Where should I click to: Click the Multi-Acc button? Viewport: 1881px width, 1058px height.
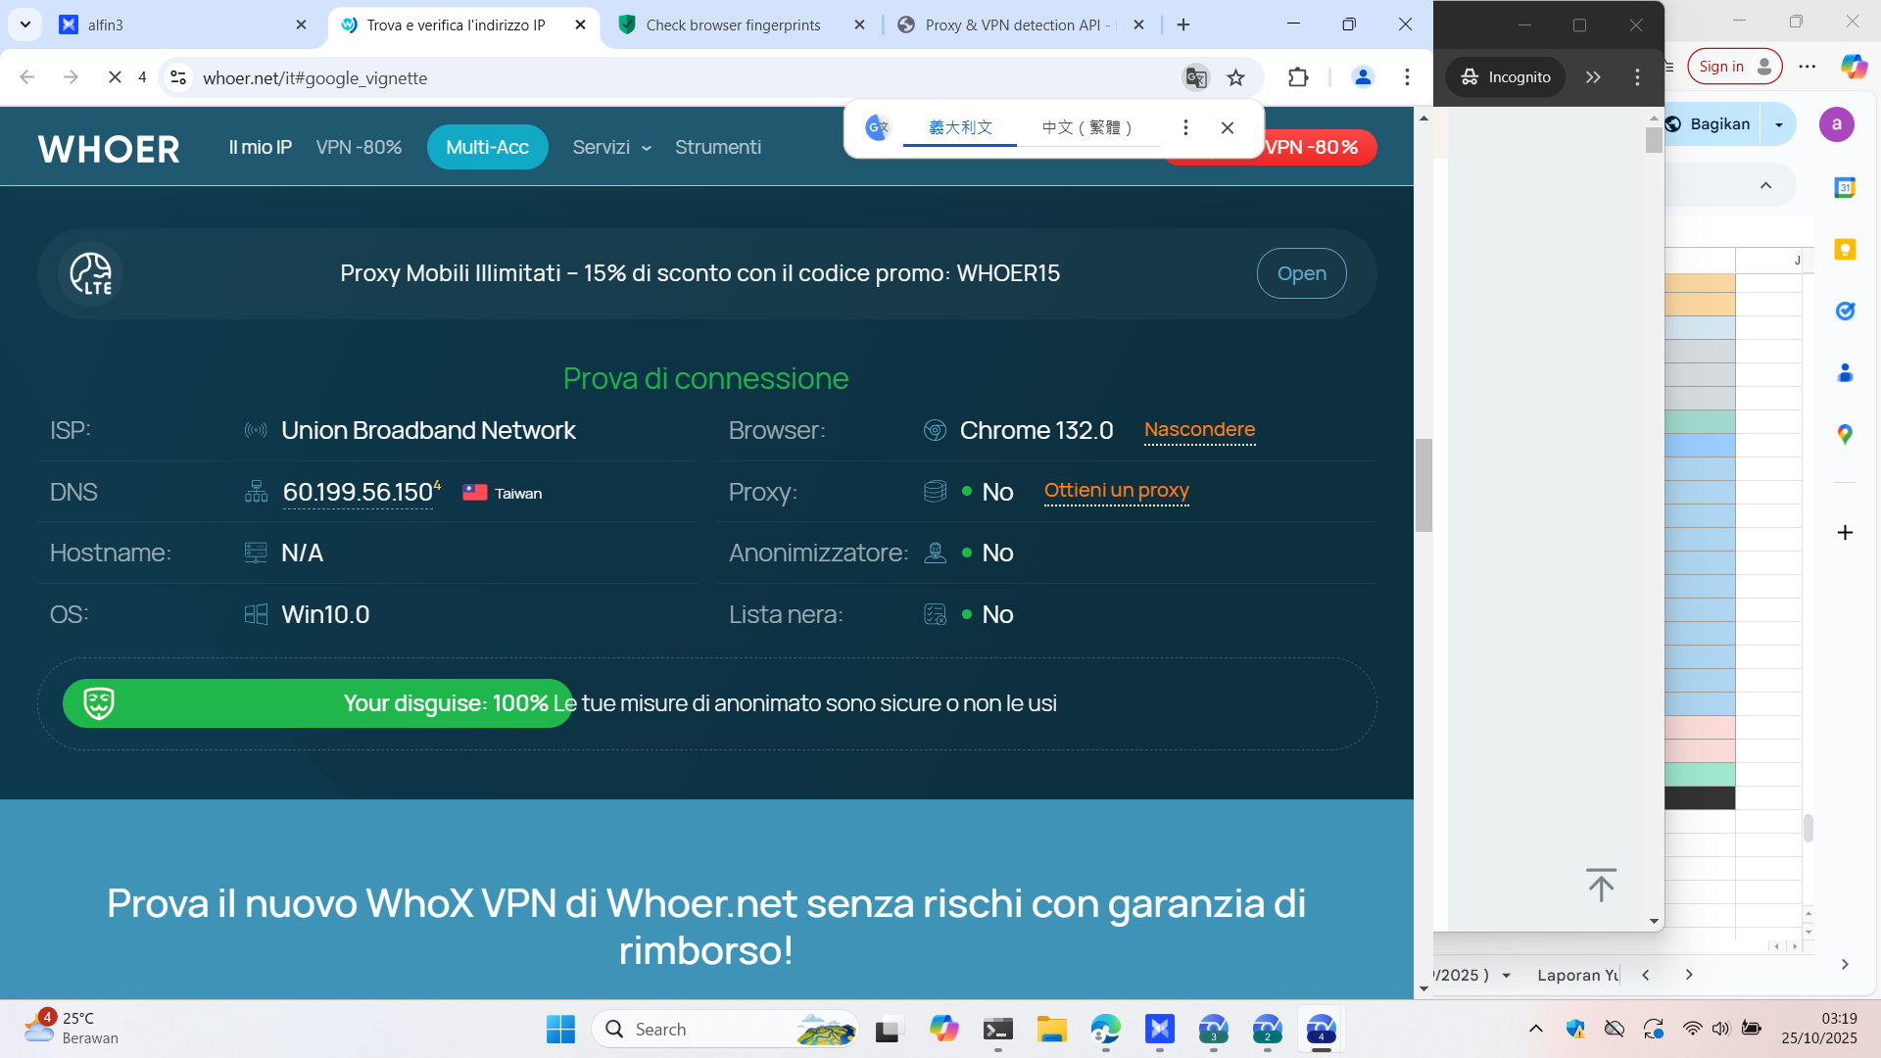pos(488,148)
